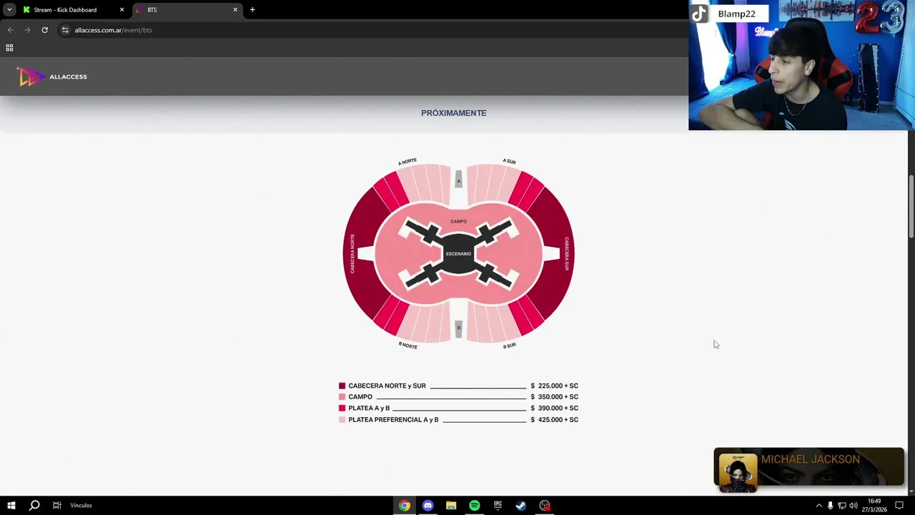Click the PLATEA A y B legend text
Viewport: 915px width, 515px height.
click(369, 408)
